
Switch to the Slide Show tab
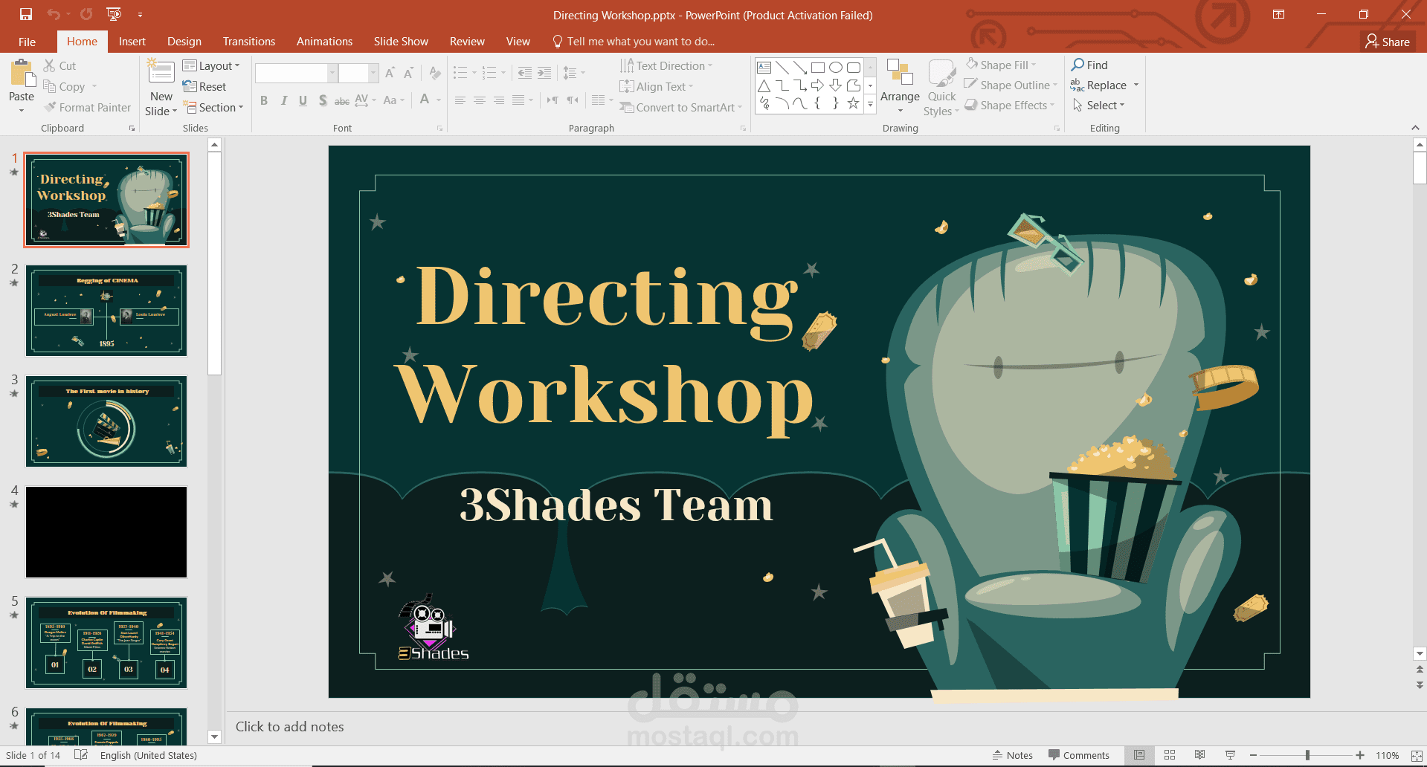(x=401, y=42)
